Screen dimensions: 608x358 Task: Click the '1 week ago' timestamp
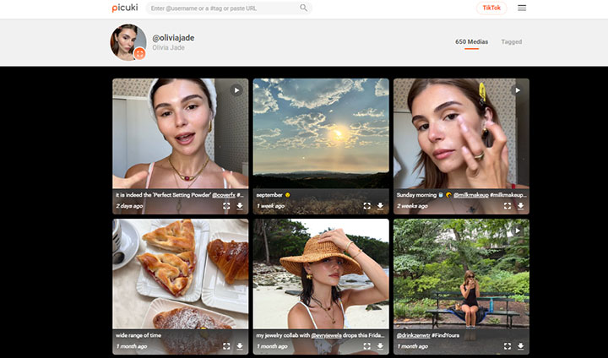(x=270, y=206)
